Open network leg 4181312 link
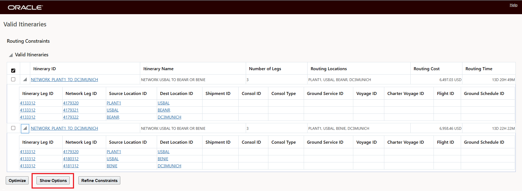Screen dimensions: 522x191 click(71, 166)
